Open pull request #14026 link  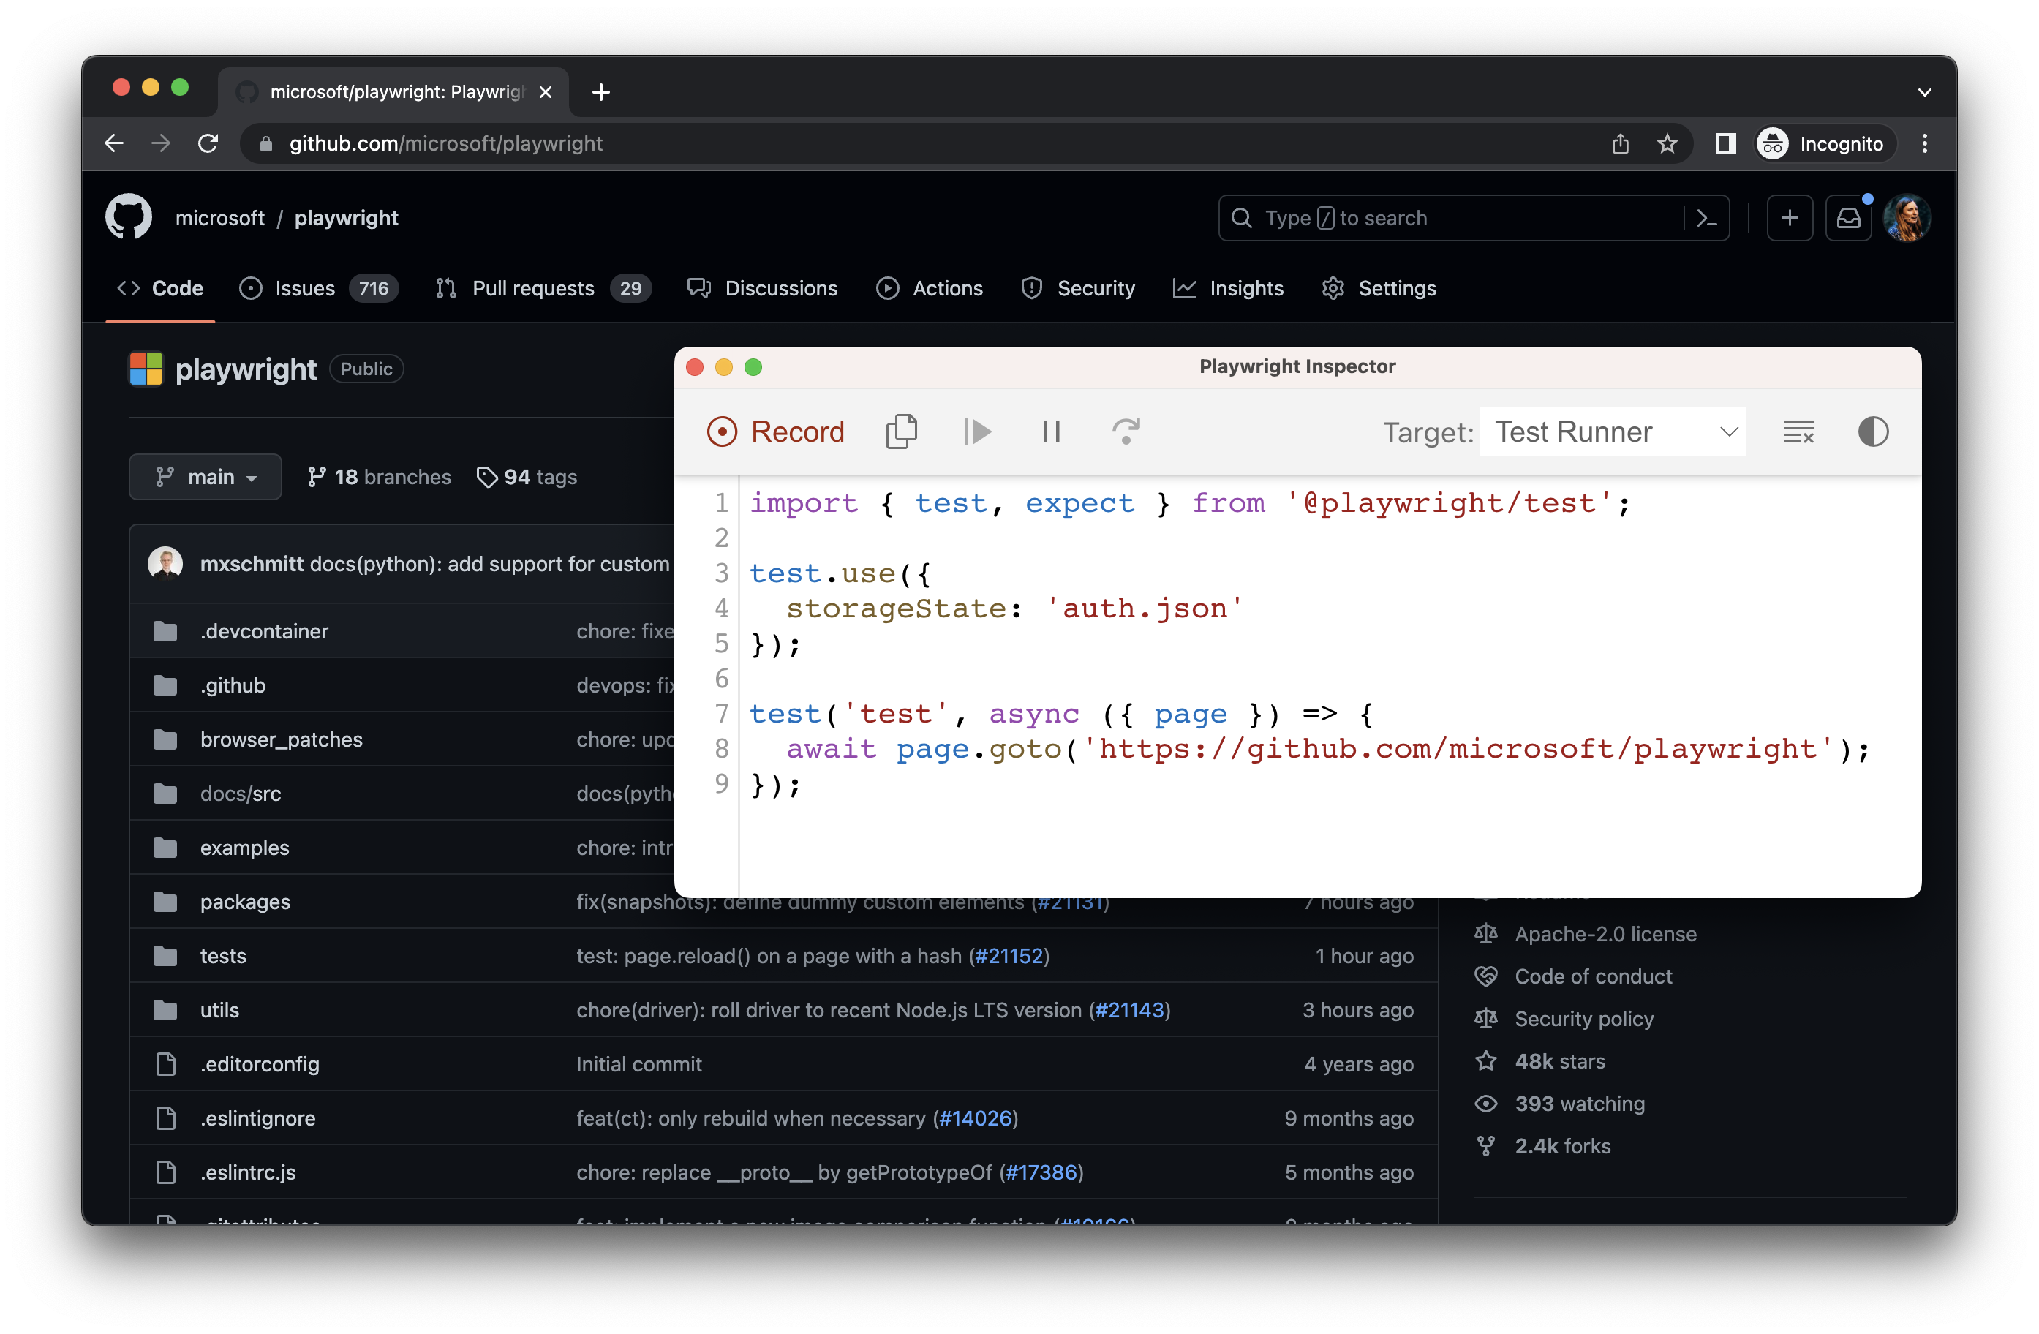click(976, 1118)
